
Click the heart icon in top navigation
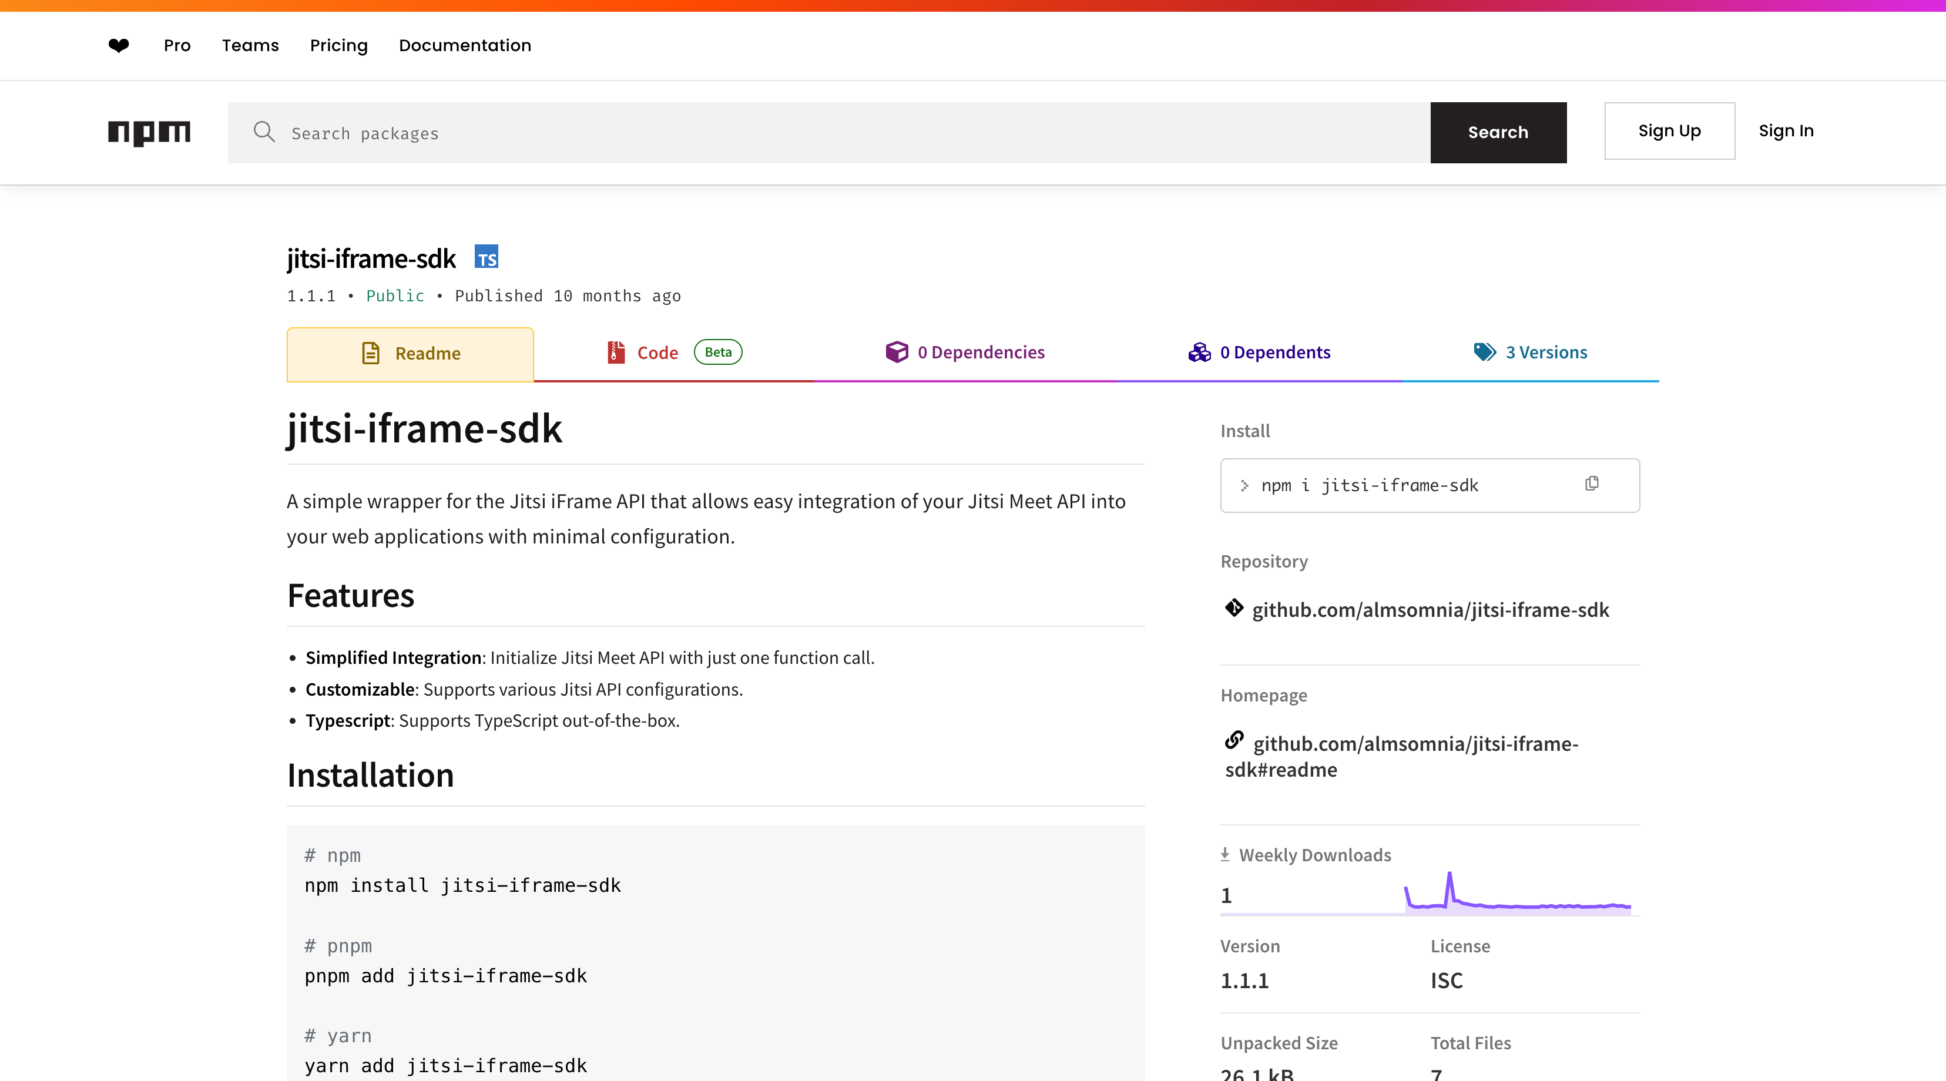(x=119, y=45)
